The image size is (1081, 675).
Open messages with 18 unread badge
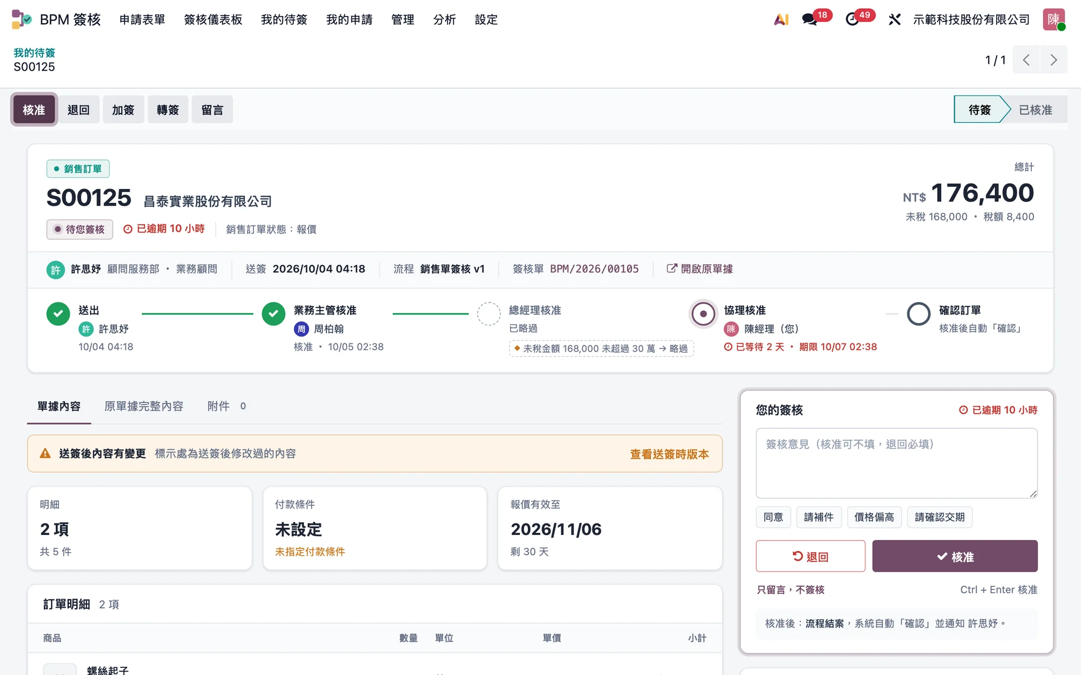click(x=816, y=18)
